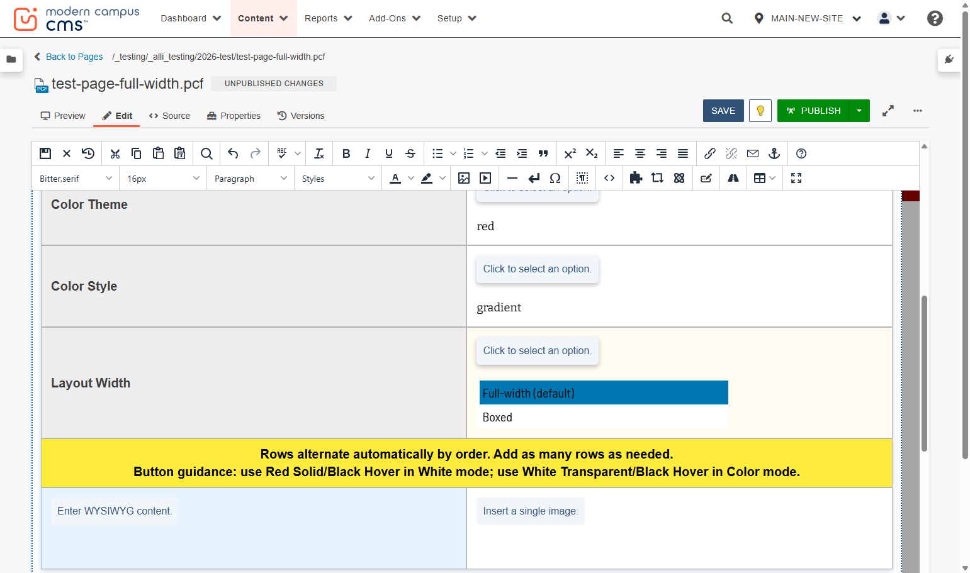
Task: Click the PUBLISH button
Action: [813, 111]
